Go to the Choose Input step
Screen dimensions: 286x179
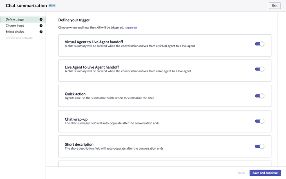pos(23,26)
